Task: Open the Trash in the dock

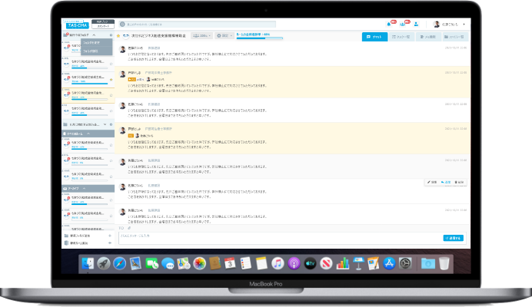Action: [444, 263]
